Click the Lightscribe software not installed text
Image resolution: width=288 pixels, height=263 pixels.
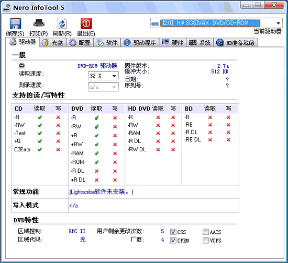point(101,192)
